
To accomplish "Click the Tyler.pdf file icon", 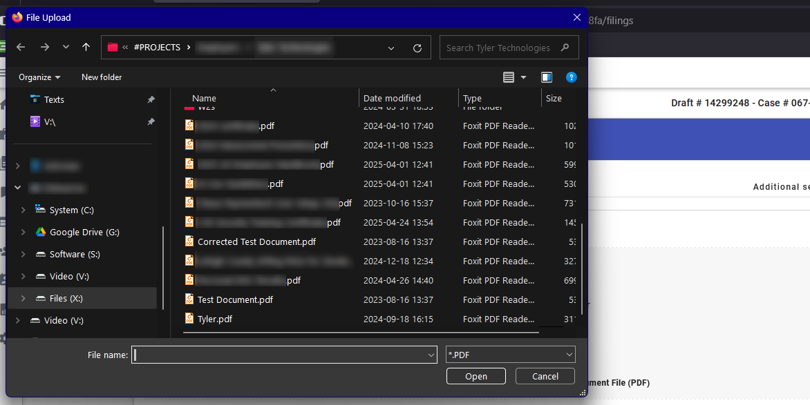I will [189, 319].
